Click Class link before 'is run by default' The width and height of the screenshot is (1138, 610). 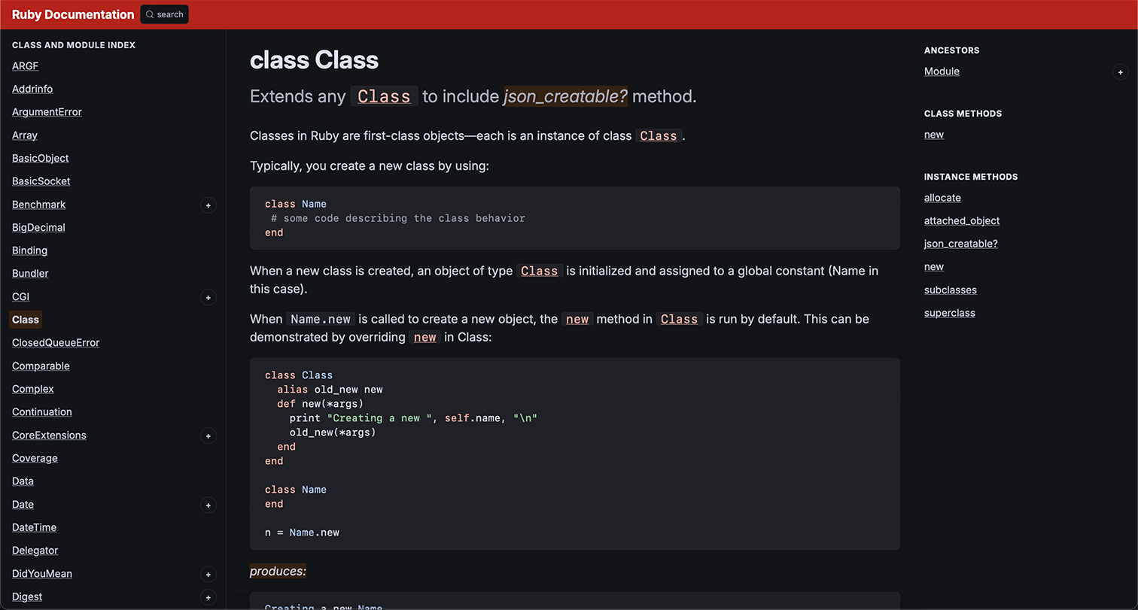(x=680, y=319)
